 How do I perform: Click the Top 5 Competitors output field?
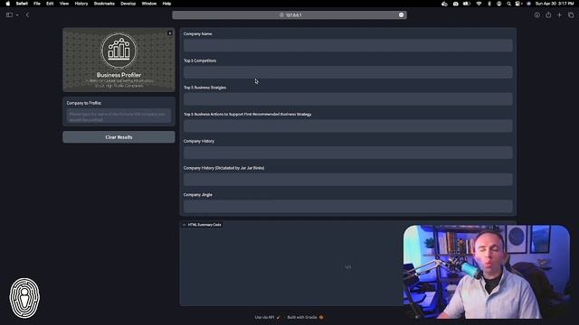coord(347,72)
